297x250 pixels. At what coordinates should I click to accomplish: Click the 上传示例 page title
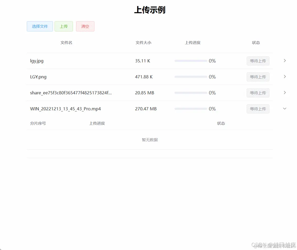click(150, 10)
